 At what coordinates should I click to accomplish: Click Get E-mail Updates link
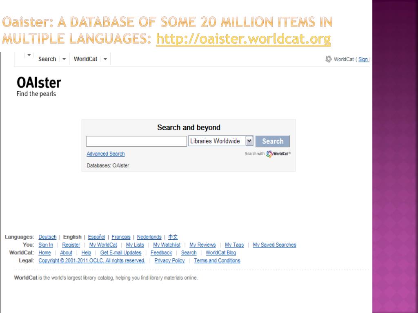click(121, 253)
